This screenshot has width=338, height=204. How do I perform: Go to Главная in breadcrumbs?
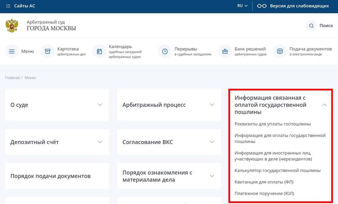point(12,78)
